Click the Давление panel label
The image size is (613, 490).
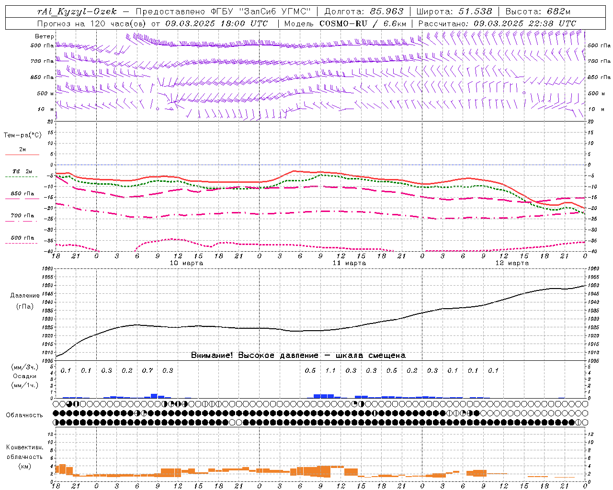click(25, 296)
